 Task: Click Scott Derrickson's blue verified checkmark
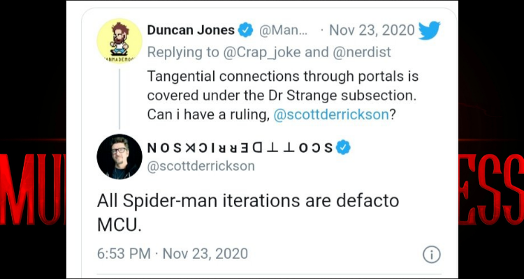(344, 147)
